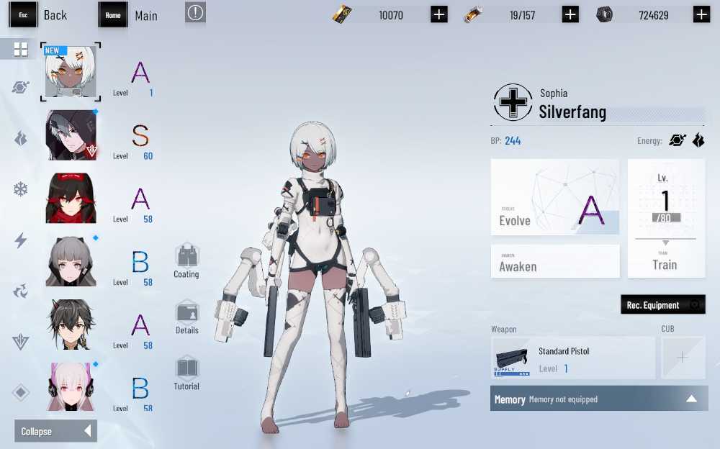Click the Silverfang character name
The width and height of the screenshot is (720, 449).
coord(572,112)
